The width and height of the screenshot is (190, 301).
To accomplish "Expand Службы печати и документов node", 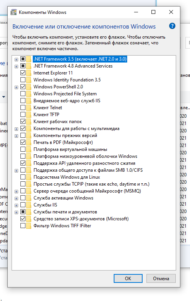I will pos(16,213).
